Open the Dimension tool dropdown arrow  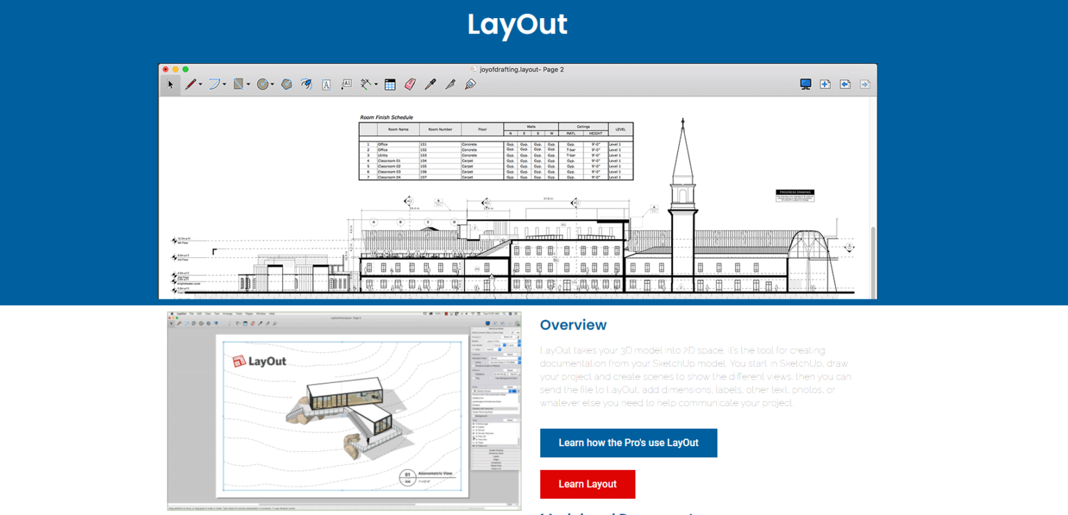tap(375, 84)
